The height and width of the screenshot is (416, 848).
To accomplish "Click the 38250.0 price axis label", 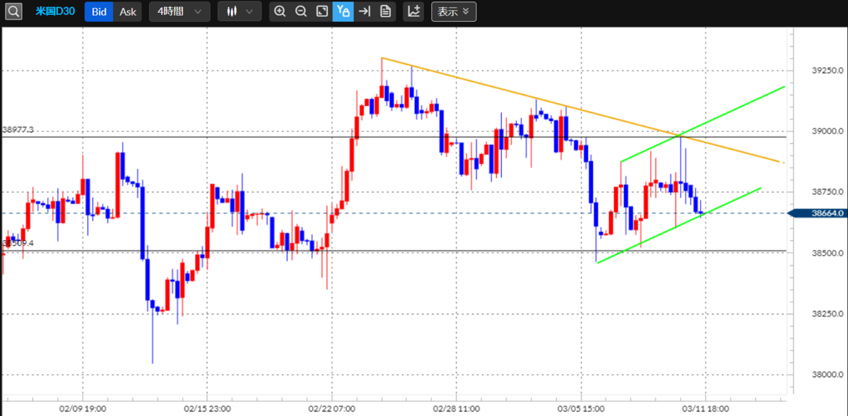I will (827, 314).
